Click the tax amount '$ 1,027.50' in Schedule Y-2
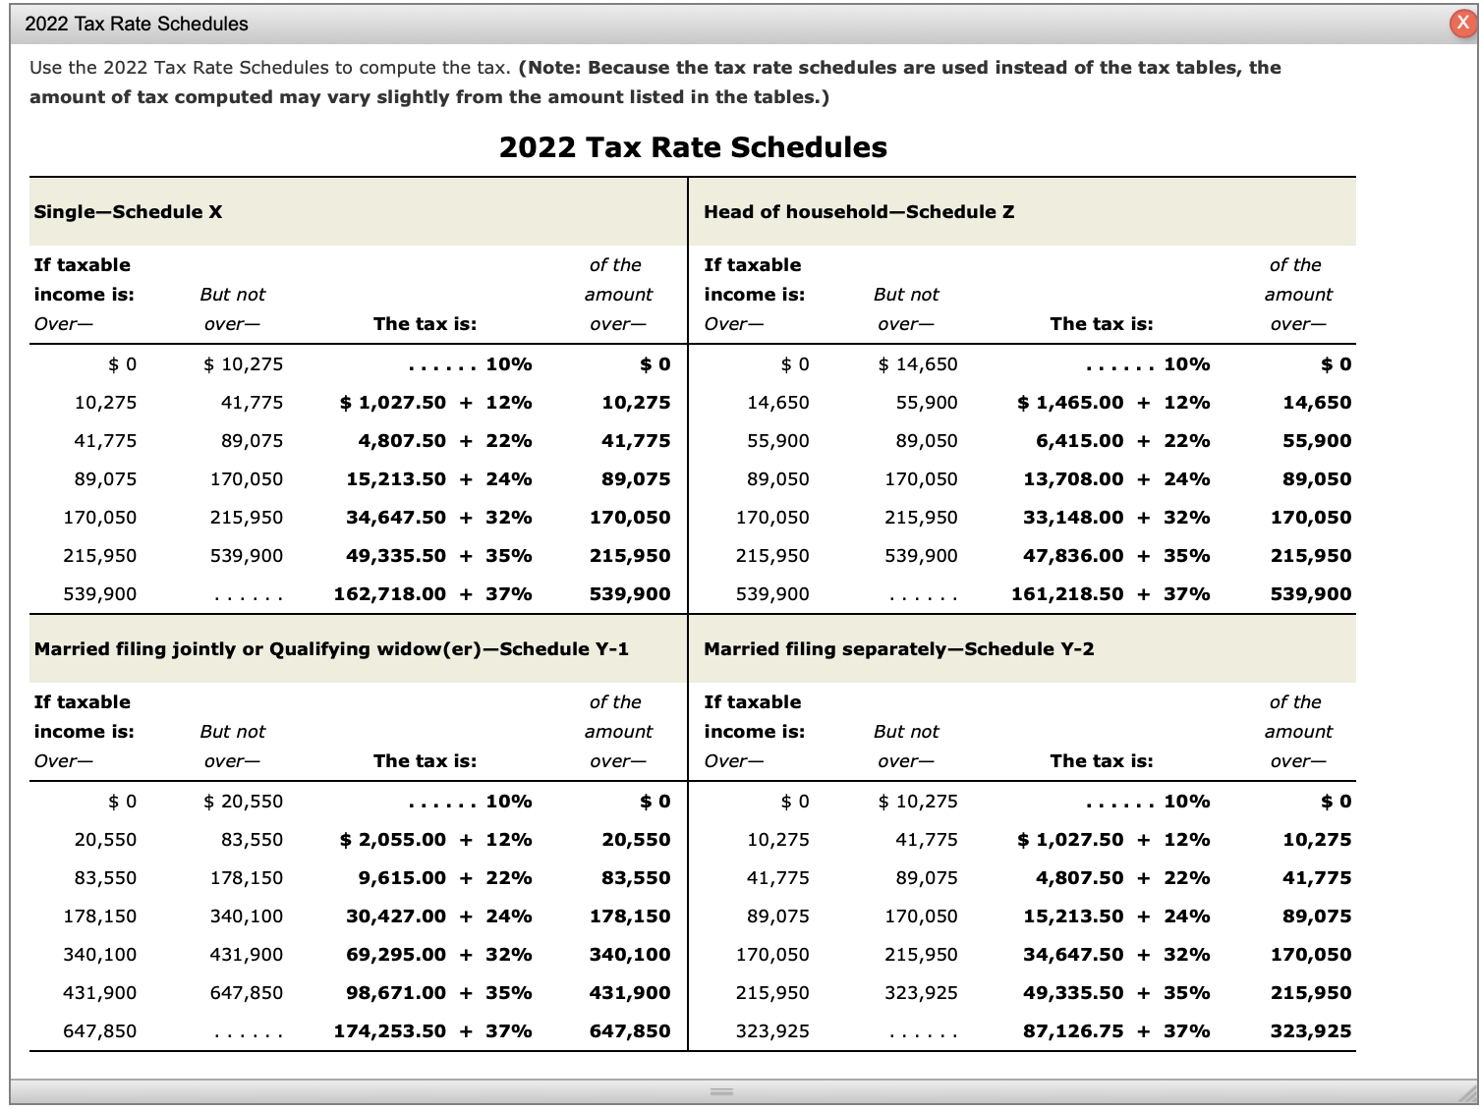The height and width of the screenshot is (1110, 1480). coord(1070,840)
